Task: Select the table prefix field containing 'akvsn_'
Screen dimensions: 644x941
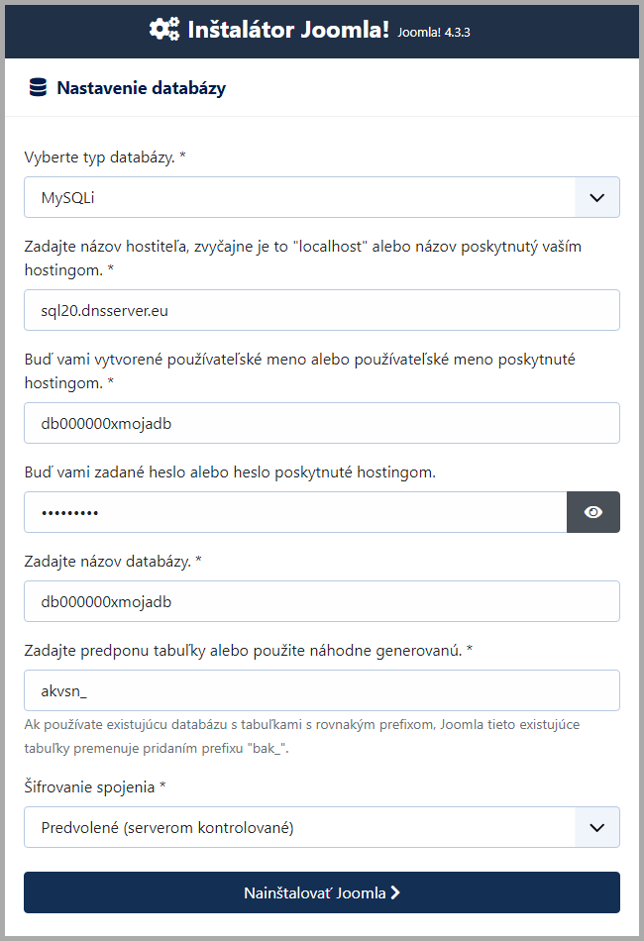Action: coord(322,690)
